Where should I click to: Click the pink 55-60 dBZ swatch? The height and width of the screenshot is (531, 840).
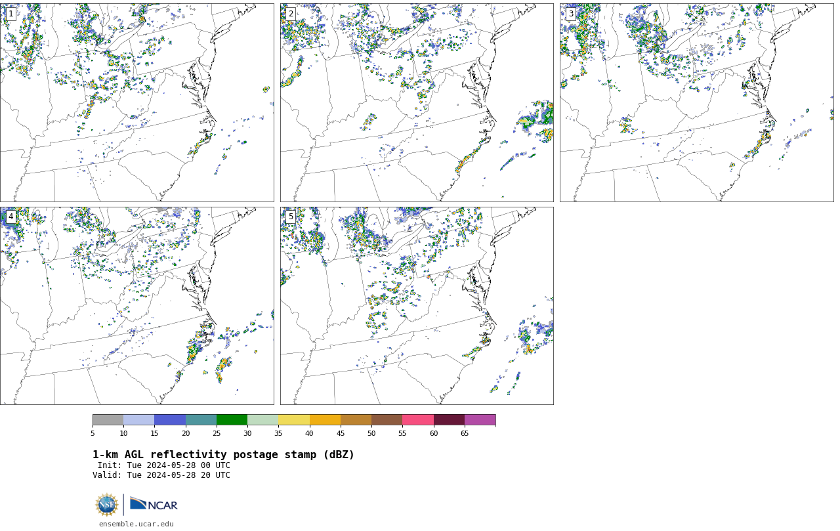(x=418, y=420)
